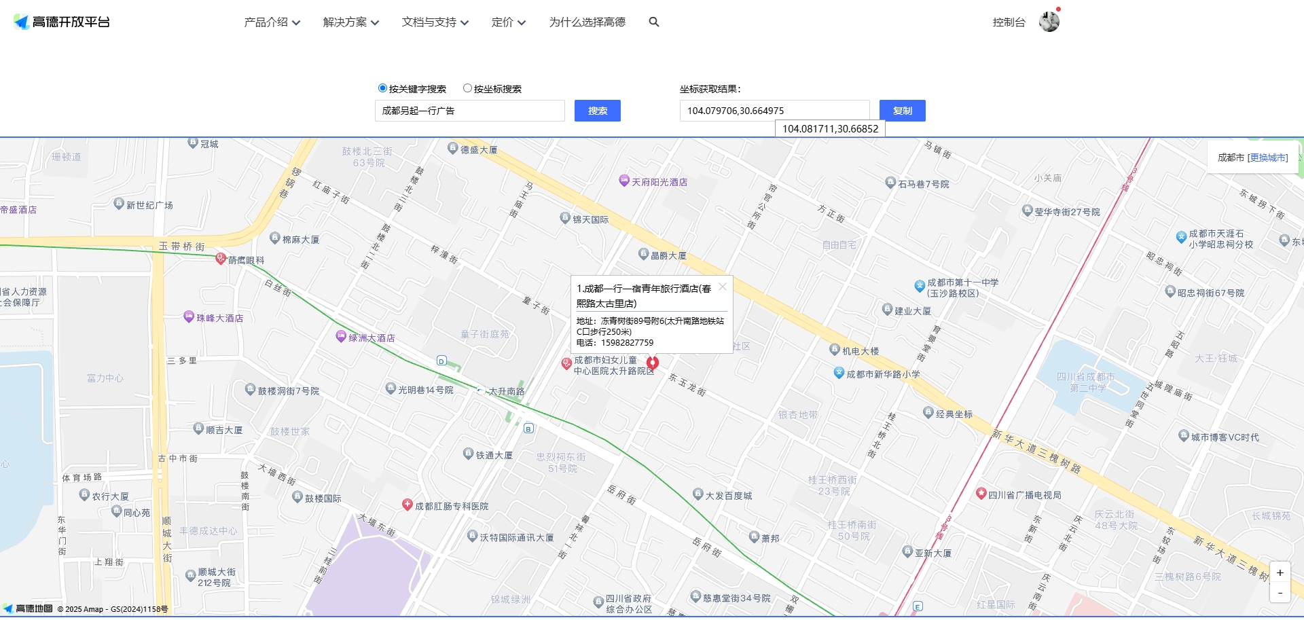Viewport: 1304px width, 620px height.
Task: Select the 按坐标搜索 radio button
Action: coord(467,88)
